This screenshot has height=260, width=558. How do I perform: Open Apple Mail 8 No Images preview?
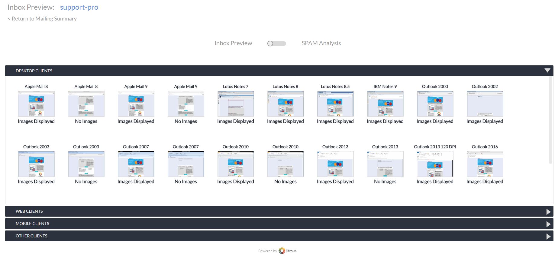(86, 104)
